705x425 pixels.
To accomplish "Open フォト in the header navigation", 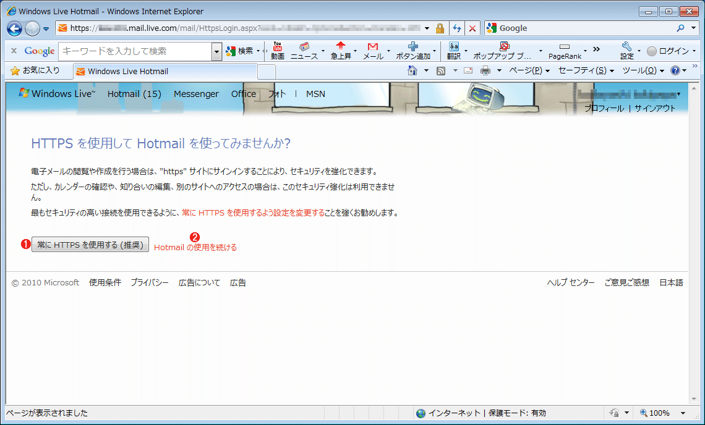I will [277, 93].
